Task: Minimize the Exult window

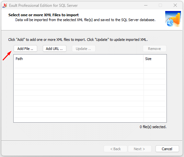Action: (x=146, y=5)
